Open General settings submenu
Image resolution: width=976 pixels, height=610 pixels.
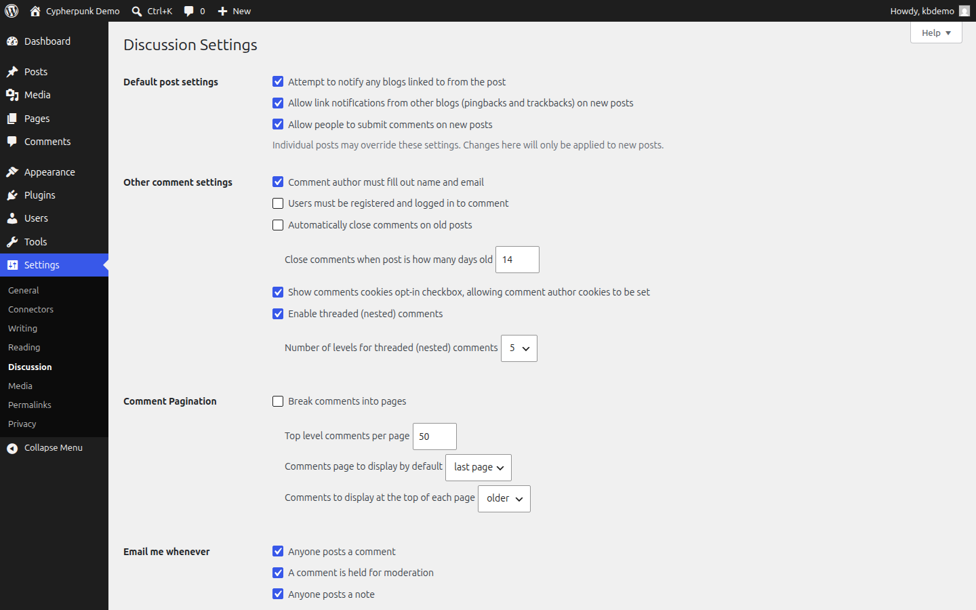24,290
